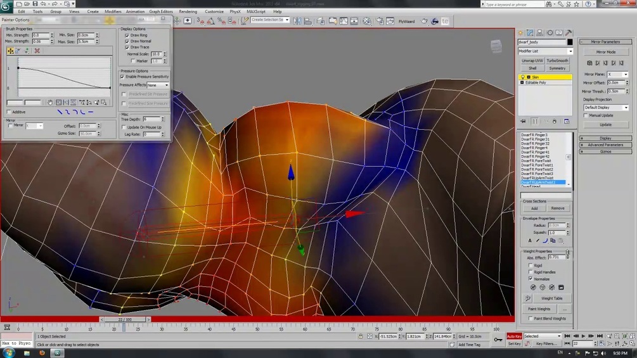Click the Go to End playback button
This screenshot has height=358, width=637.
point(600,336)
